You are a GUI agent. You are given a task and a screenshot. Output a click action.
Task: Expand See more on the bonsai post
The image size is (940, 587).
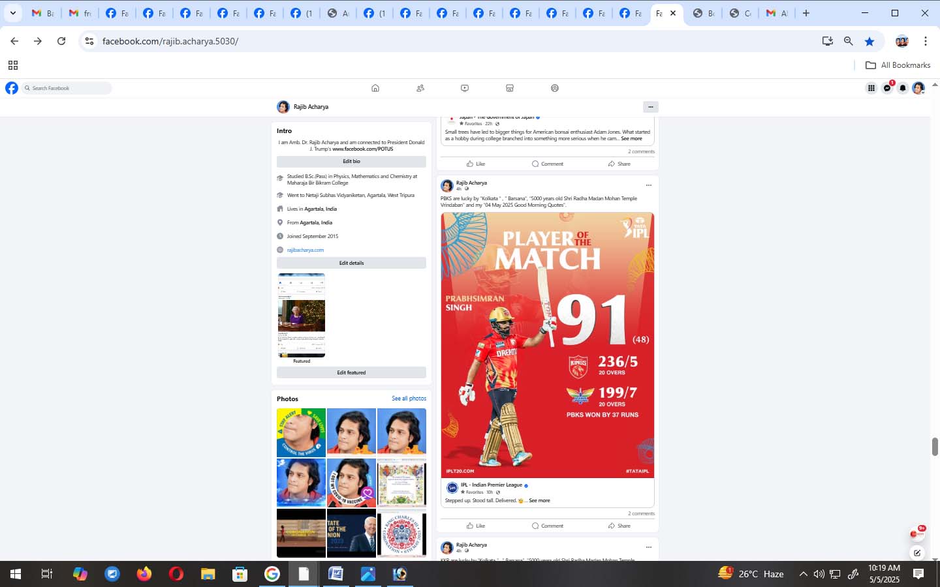[631, 138]
